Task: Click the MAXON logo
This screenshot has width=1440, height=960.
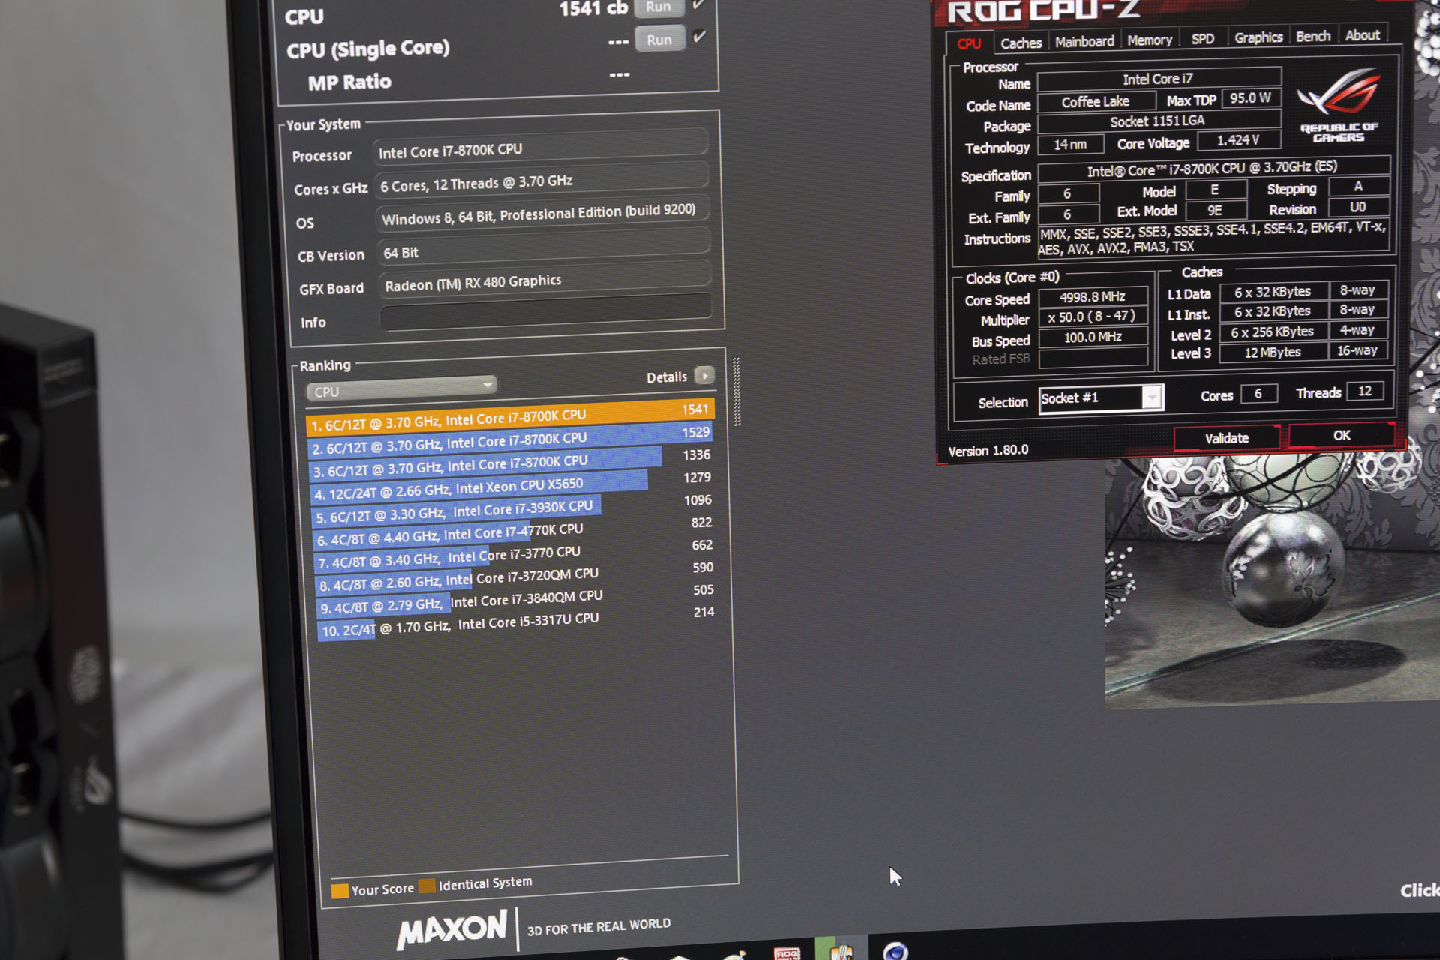Action: (452, 930)
